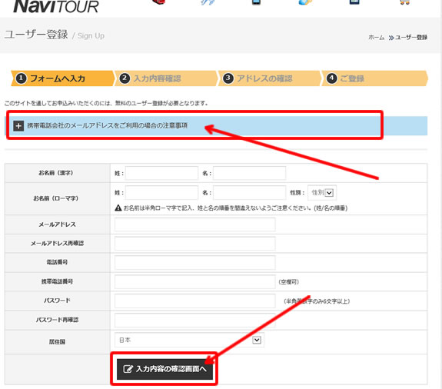Click the warning triangle icon beside romaji note
The image size is (442, 389).
[118, 208]
